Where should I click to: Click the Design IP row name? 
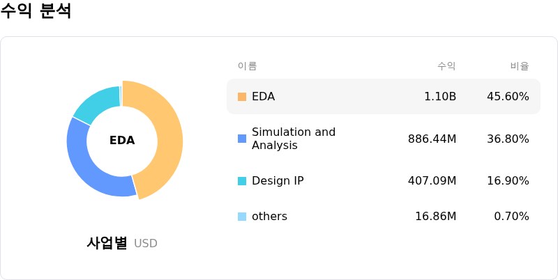coord(278,181)
